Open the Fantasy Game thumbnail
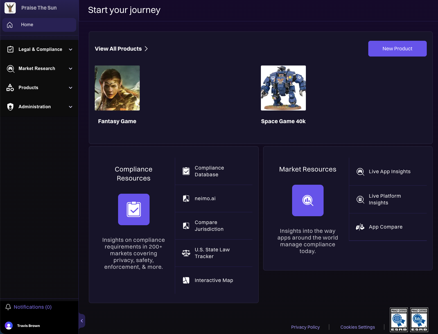Image resolution: width=438 pixels, height=334 pixels. [x=117, y=88]
